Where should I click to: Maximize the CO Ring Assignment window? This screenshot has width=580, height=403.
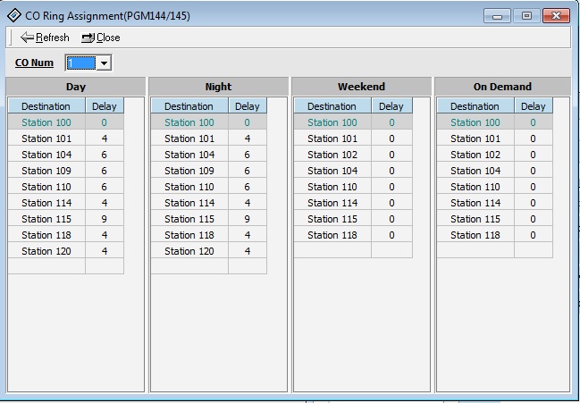pyautogui.click(x=526, y=15)
